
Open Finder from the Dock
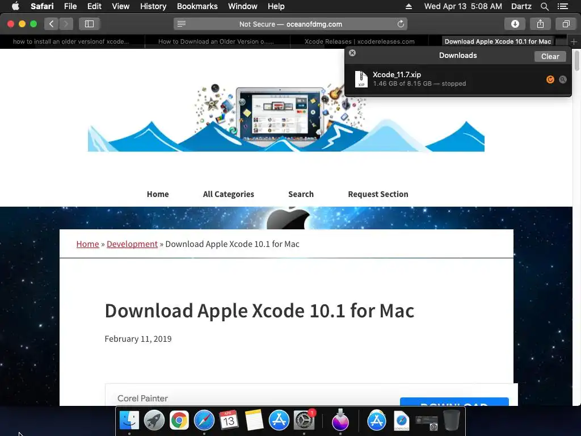pos(129,421)
